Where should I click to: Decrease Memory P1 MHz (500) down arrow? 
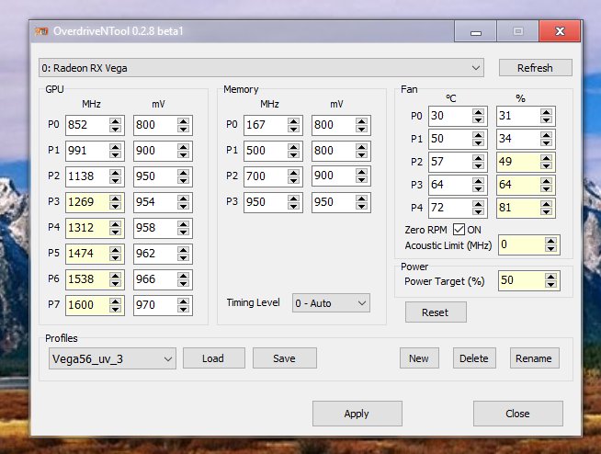[293, 154]
